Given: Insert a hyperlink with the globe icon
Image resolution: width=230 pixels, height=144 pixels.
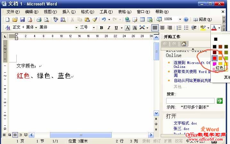Looking at the screenshot, I should (x=127, y=20).
